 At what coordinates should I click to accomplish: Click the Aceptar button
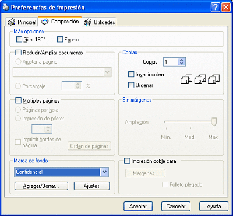point(138,206)
